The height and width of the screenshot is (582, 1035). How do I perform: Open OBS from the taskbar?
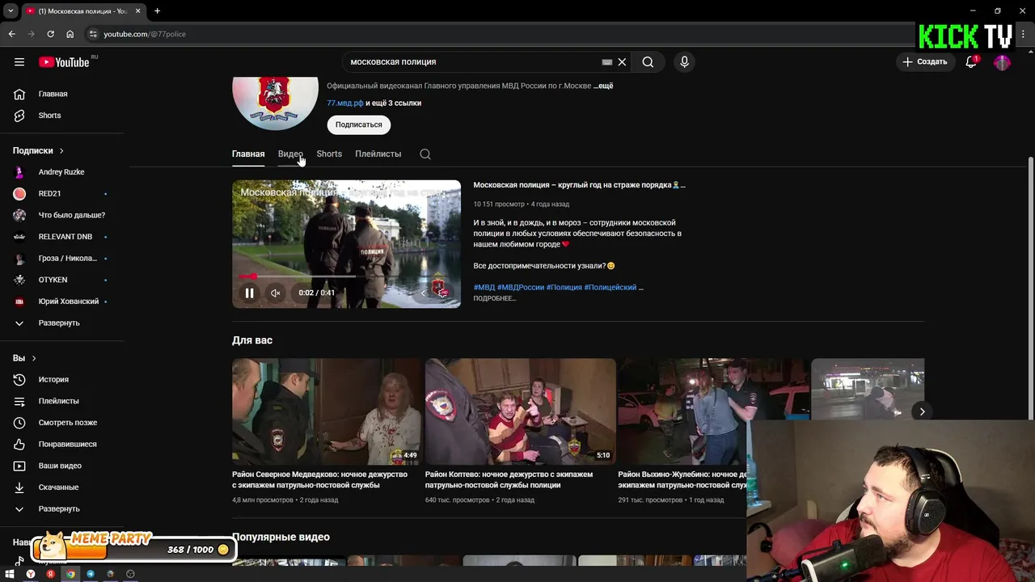(x=130, y=575)
